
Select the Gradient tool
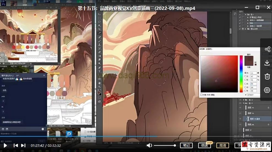click(100, 56)
